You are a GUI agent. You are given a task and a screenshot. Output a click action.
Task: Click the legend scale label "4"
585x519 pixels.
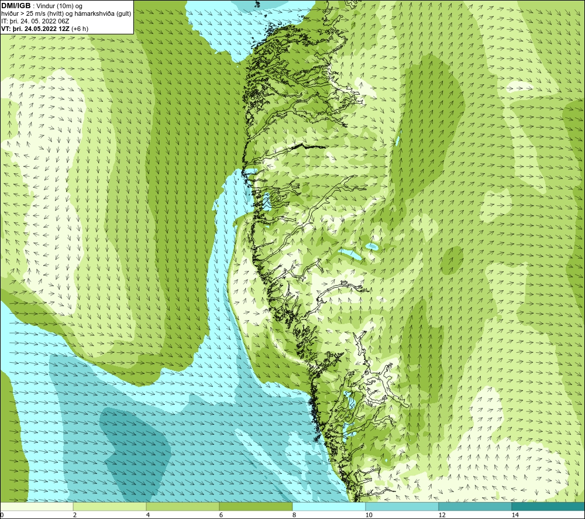148,515
